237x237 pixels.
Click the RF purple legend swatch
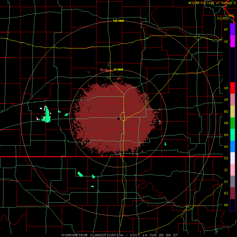pyautogui.click(x=233, y=29)
